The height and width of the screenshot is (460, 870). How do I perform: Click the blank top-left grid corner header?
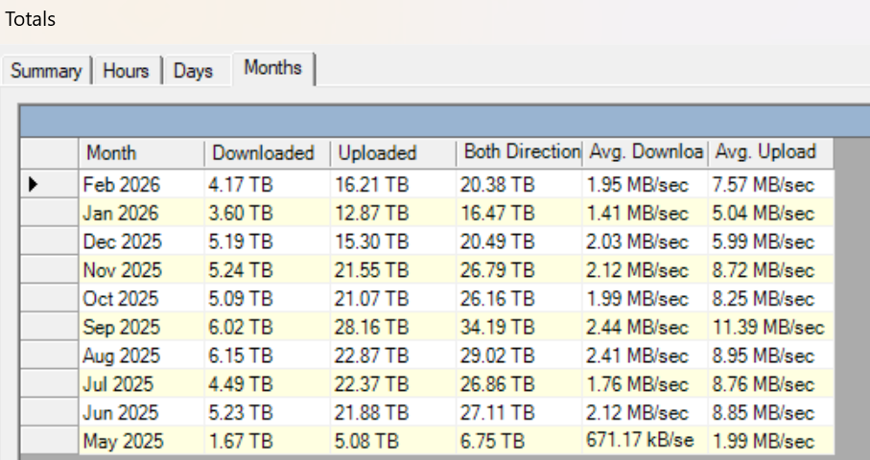click(x=49, y=152)
